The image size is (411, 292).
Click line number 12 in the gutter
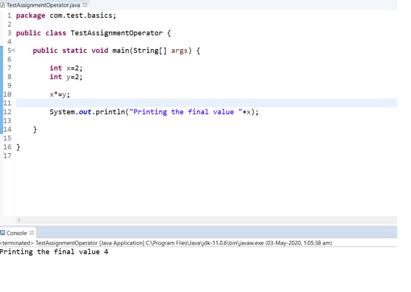pos(7,112)
